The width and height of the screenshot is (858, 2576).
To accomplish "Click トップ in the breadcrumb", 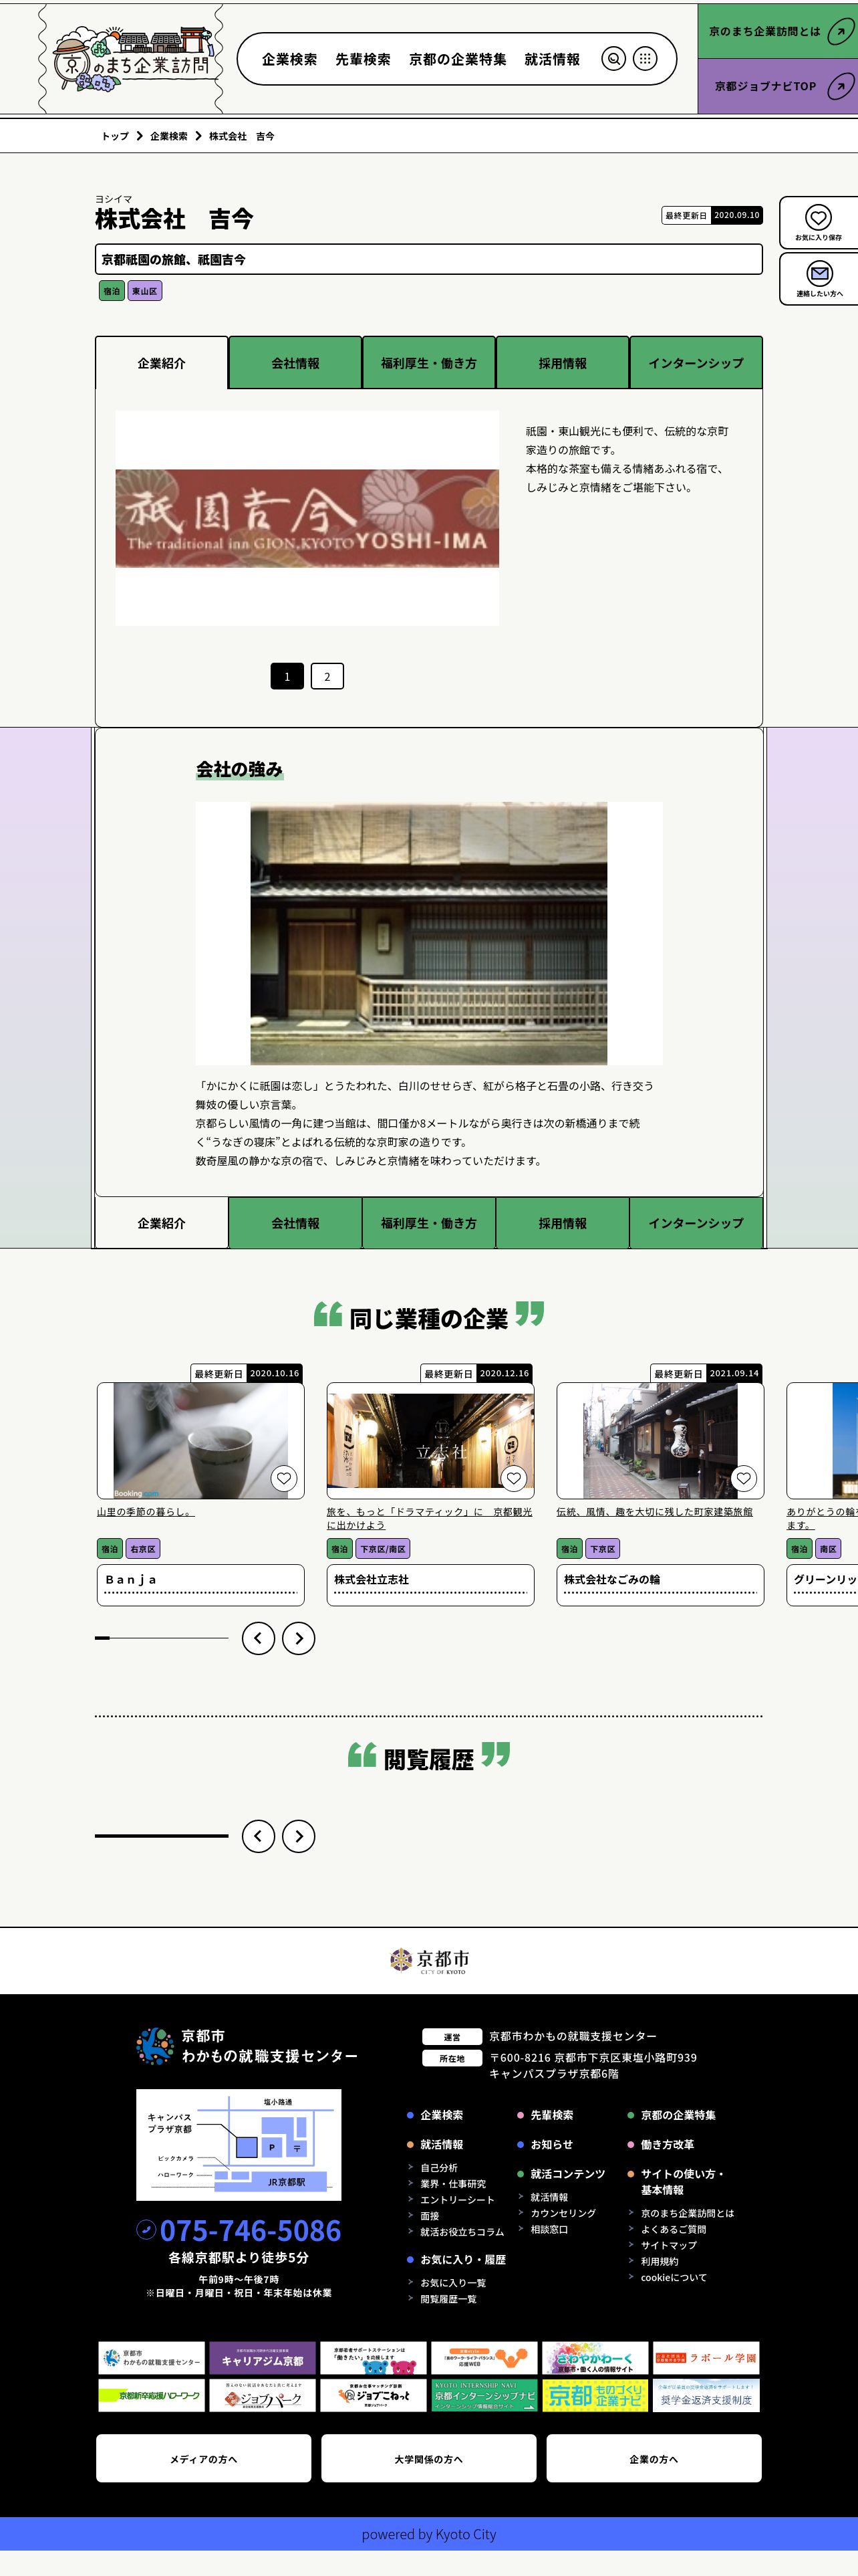I will 115,136.
